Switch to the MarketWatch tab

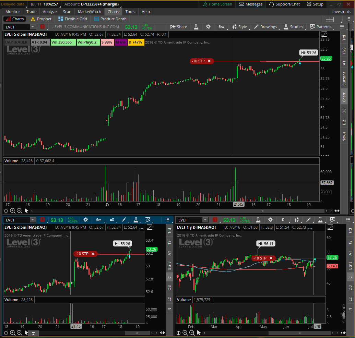click(x=90, y=12)
